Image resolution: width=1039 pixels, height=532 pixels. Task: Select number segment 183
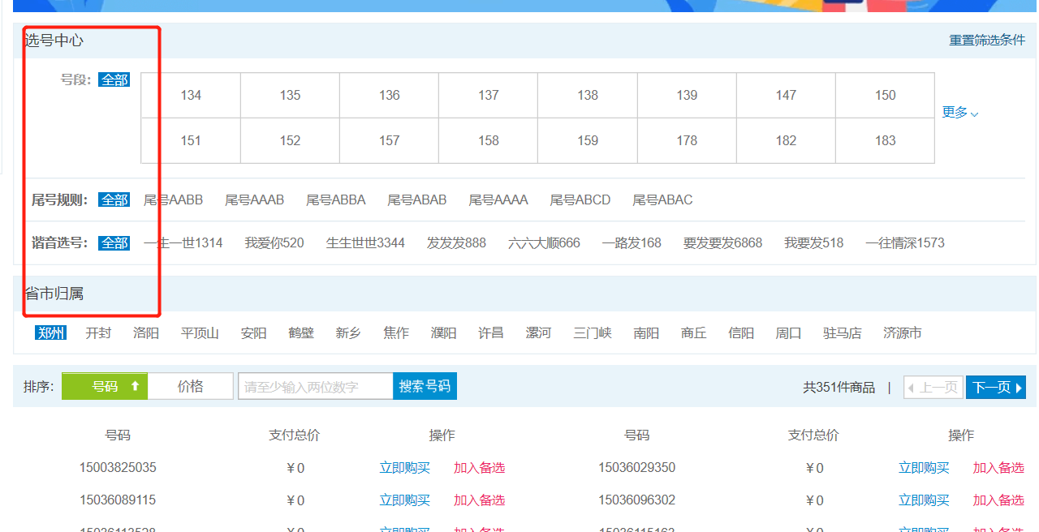point(884,139)
